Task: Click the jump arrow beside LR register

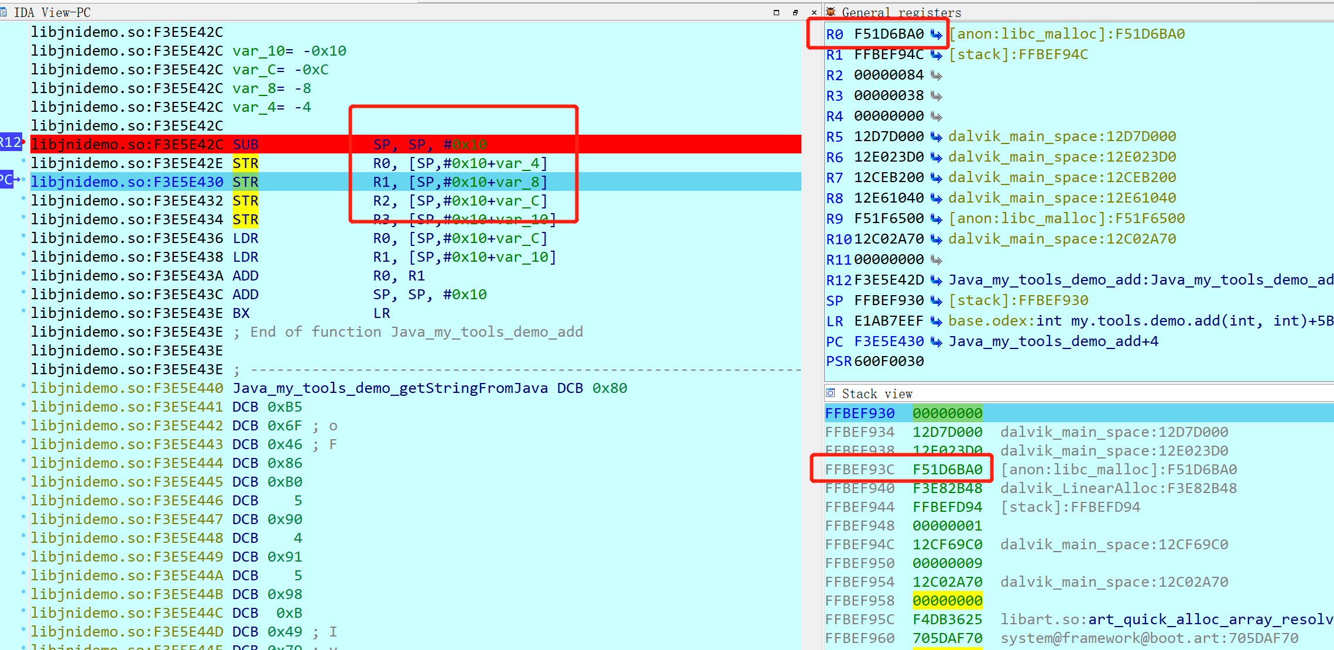Action: pyautogui.click(x=937, y=321)
